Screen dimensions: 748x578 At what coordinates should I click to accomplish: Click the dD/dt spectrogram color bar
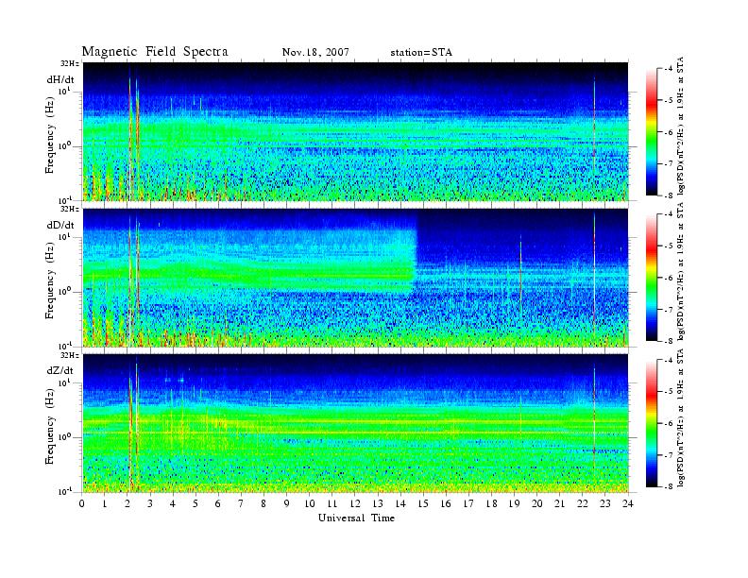[x=651, y=278]
